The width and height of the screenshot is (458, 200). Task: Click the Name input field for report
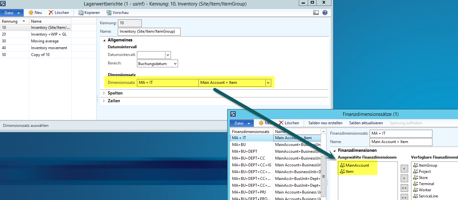(149, 31)
